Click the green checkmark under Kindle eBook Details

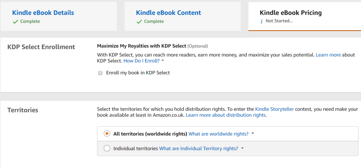[15, 21]
